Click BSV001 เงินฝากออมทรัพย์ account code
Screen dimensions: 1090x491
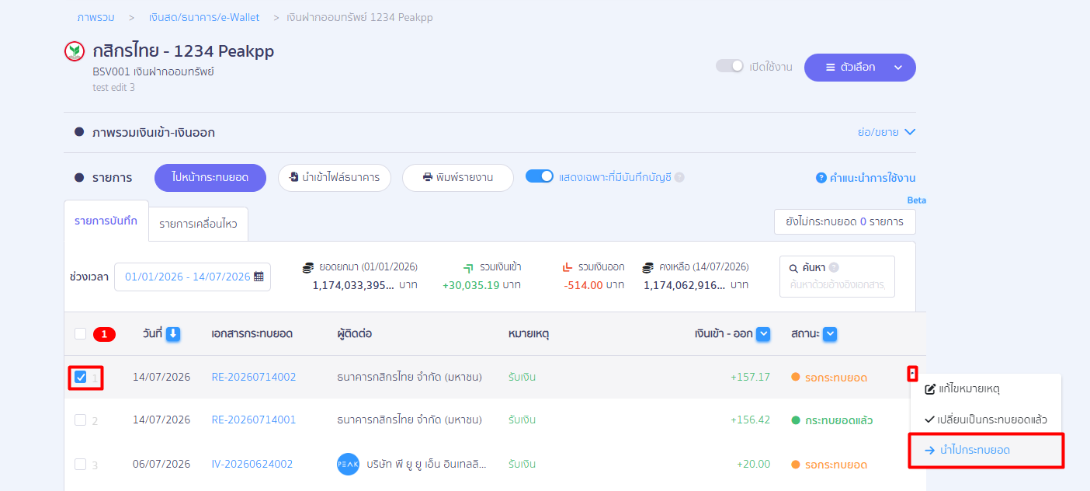pyautogui.click(x=153, y=71)
